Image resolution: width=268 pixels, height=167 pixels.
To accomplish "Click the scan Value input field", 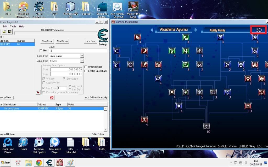I will coord(78,51).
